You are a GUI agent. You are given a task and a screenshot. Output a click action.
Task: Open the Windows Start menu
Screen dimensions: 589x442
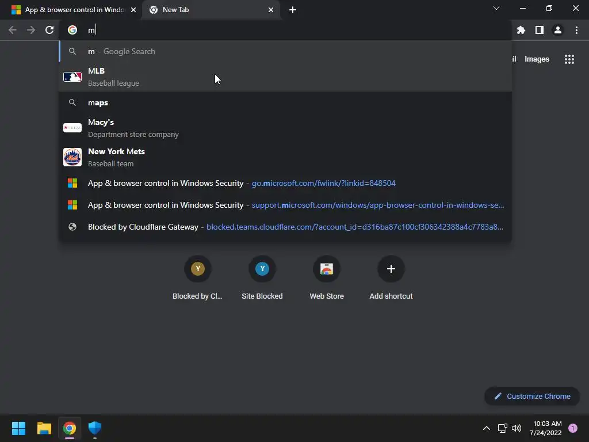(x=18, y=428)
